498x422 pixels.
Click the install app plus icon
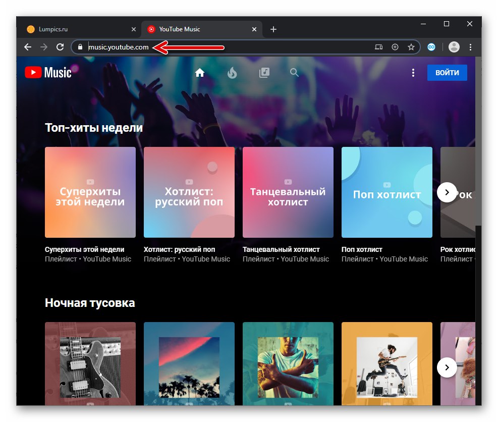[x=395, y=47]
